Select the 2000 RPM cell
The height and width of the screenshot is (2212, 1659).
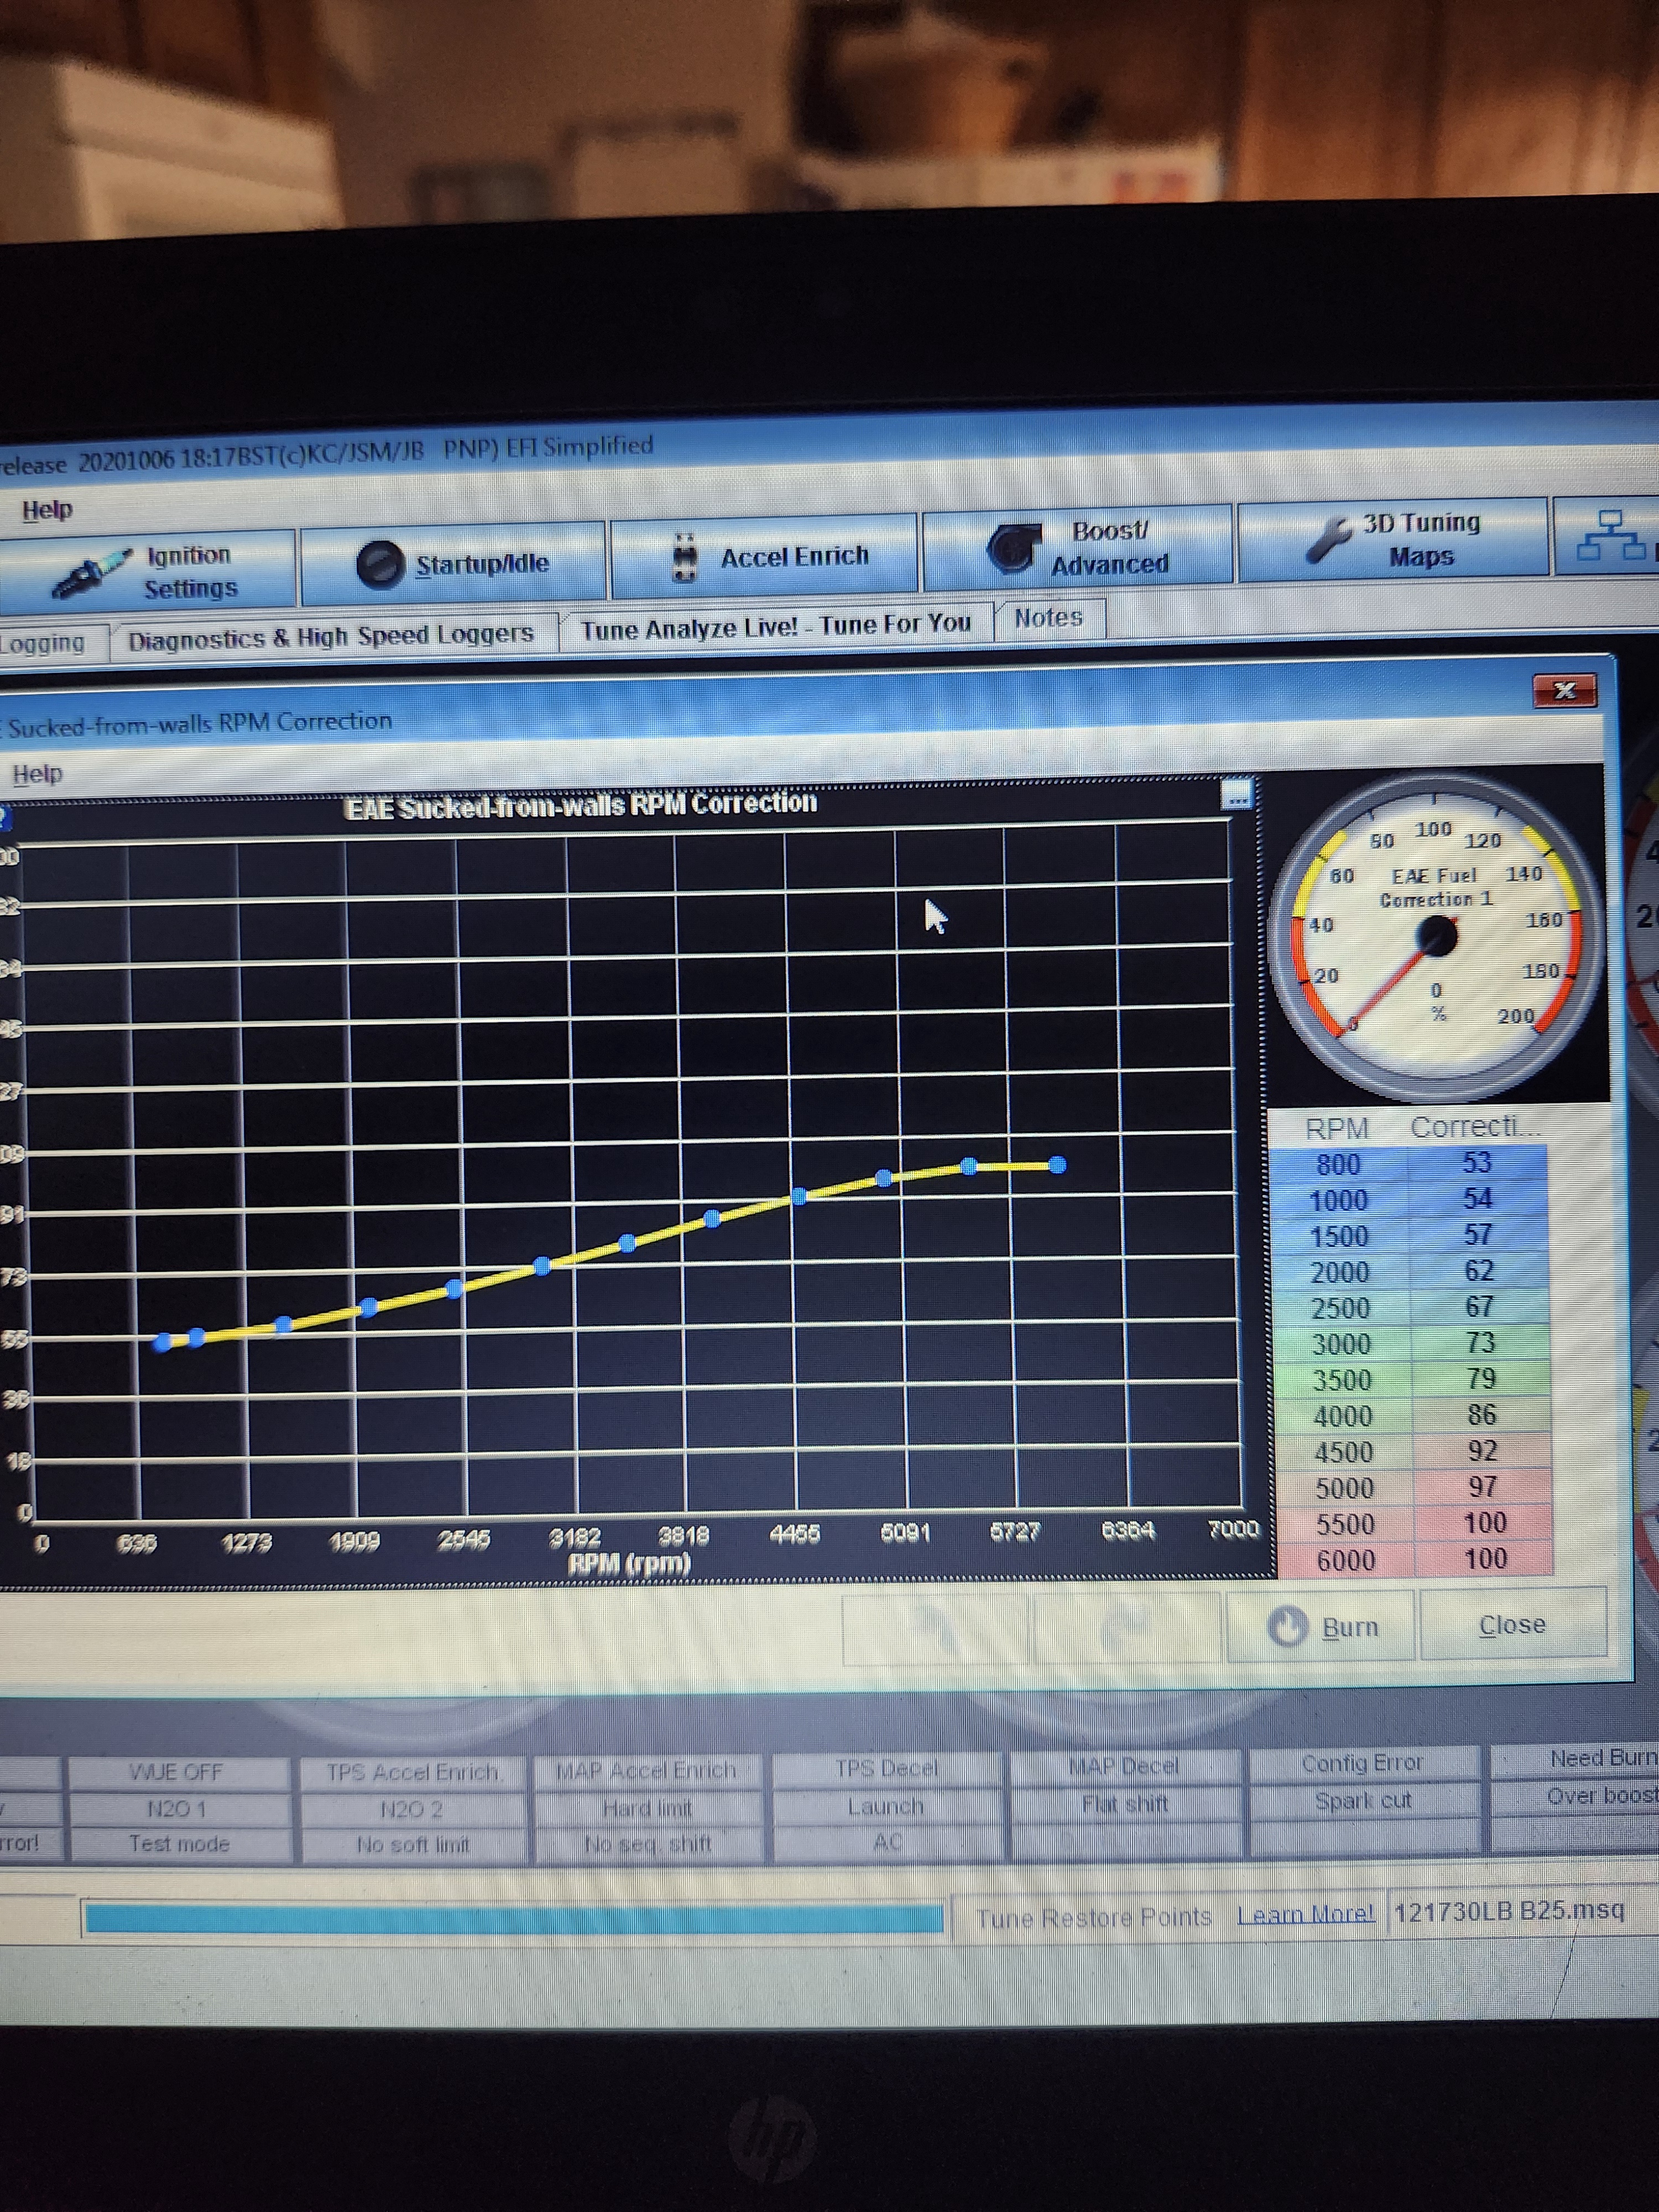[1340, 1273]
